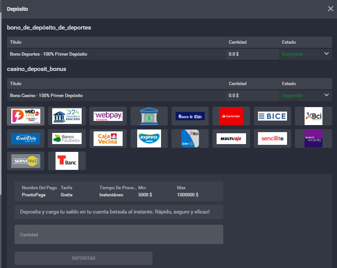Screen dimensions: 337x268
Task: Click the casino_deposit_bonus heading
Action: coord(37,69)
